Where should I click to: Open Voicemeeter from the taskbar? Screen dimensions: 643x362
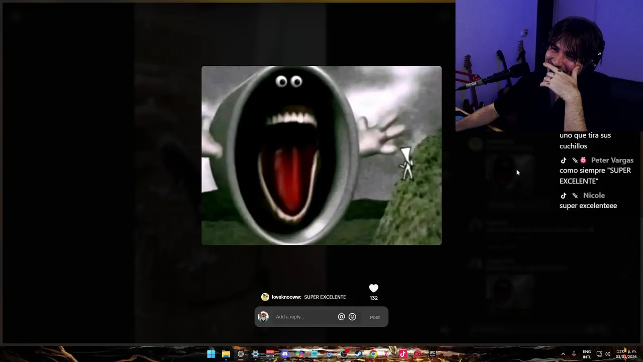270,354
